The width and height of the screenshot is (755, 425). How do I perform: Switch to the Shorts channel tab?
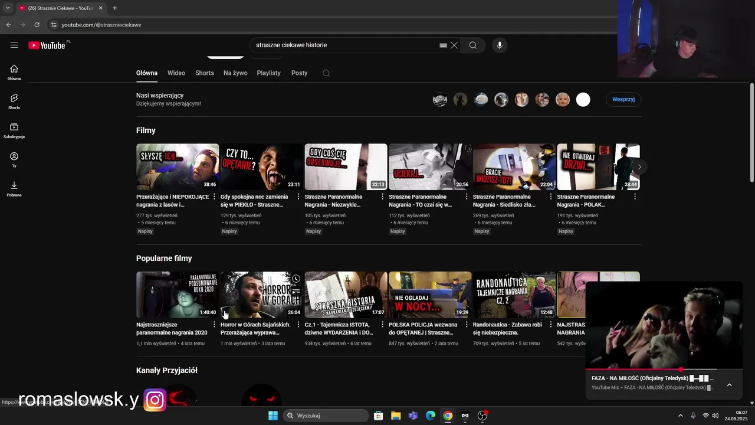(x=205, y=73)
